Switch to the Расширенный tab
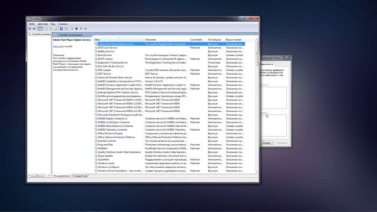 [x=61, y=176]
